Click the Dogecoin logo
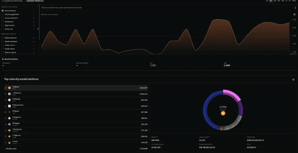The height and width of the screenshot is (153, 298). click(x=9, y=118)
